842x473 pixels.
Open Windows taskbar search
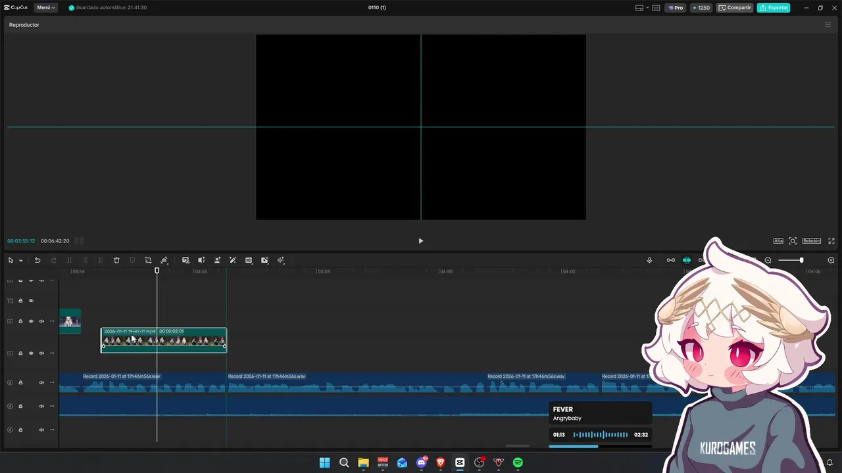[x=344, y=462]
